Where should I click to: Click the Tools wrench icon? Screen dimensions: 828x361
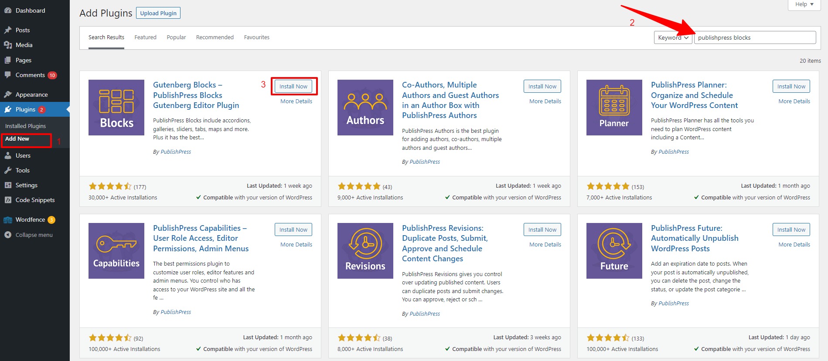coord(8,170)
